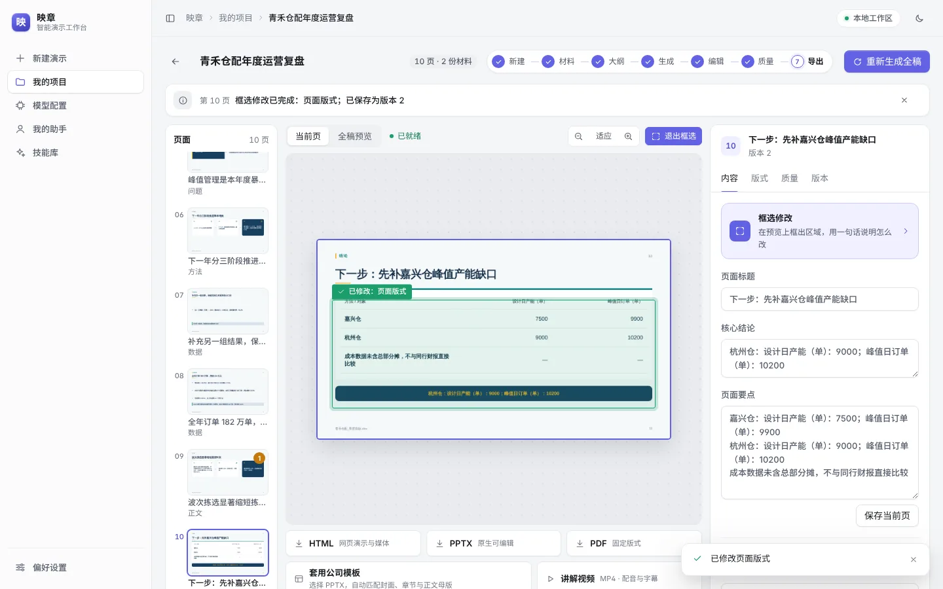Click the 适应 zoom fit button

pos(604,136)
